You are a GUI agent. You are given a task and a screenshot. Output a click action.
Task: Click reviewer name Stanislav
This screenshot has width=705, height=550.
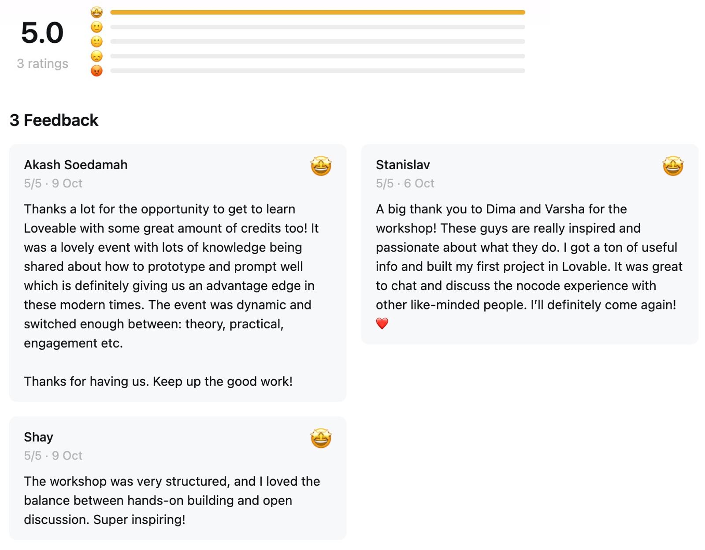pos(403,165)
